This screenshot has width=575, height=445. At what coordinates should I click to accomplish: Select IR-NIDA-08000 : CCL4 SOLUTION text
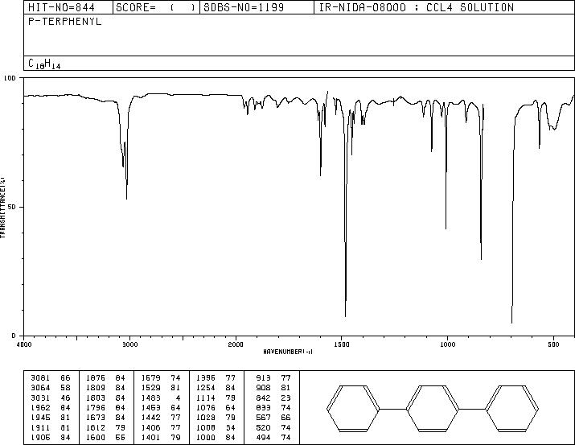tap(417, 7)
